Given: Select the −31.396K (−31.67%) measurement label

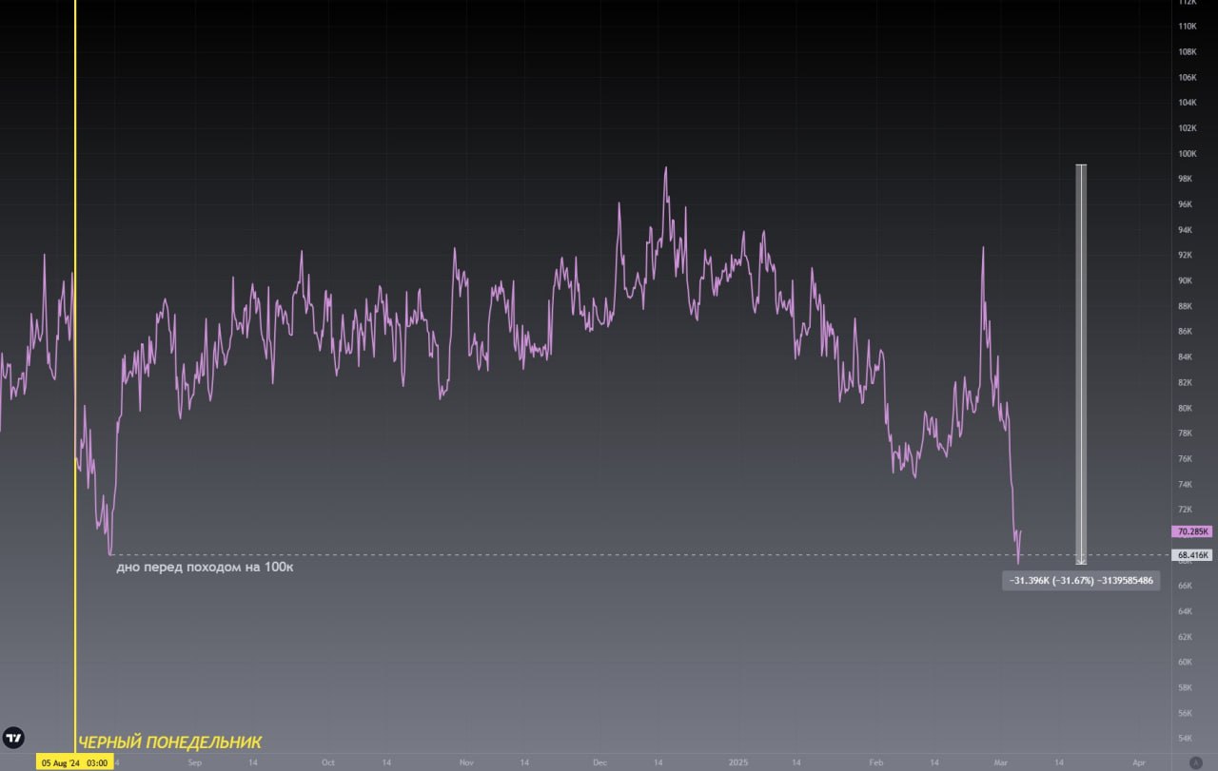Looking at the screenshot, I should pyautogui.click(x=1081, y=580).
